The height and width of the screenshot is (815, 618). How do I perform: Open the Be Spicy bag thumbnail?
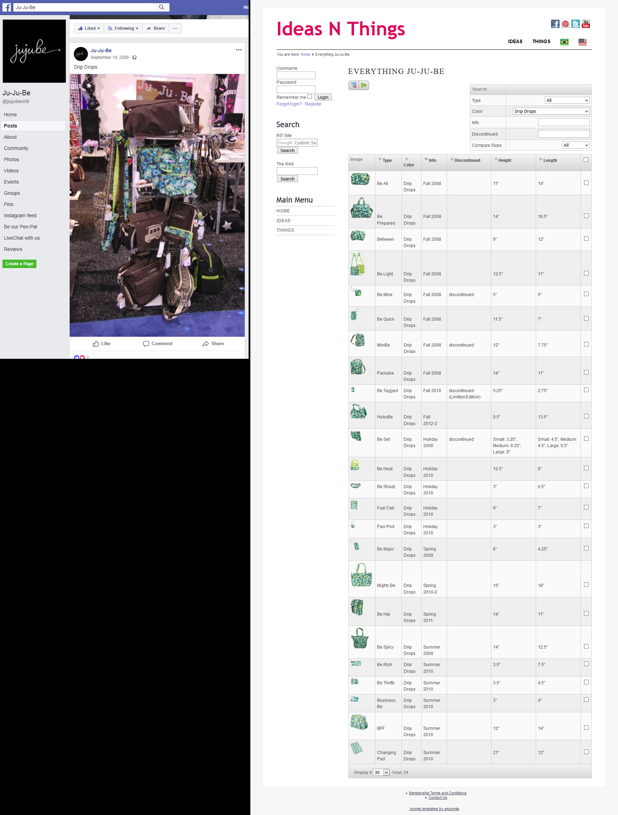[360, 638]
